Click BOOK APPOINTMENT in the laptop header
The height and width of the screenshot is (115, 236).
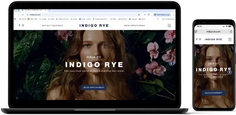click(135, 26)
